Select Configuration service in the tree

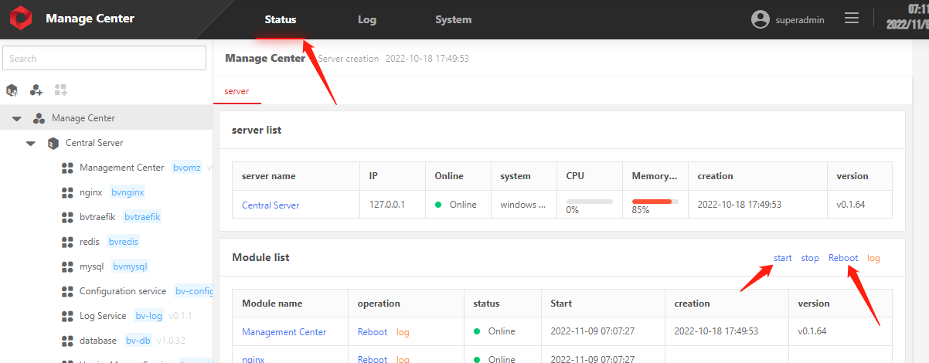coord(122,291)
